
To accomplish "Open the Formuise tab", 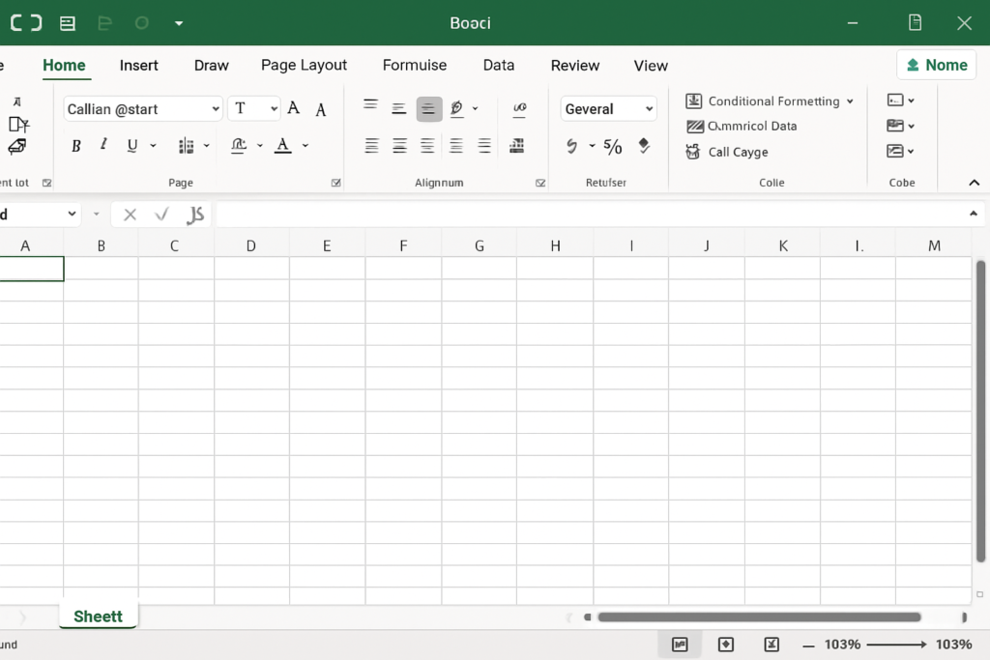I will coord(414,65).
